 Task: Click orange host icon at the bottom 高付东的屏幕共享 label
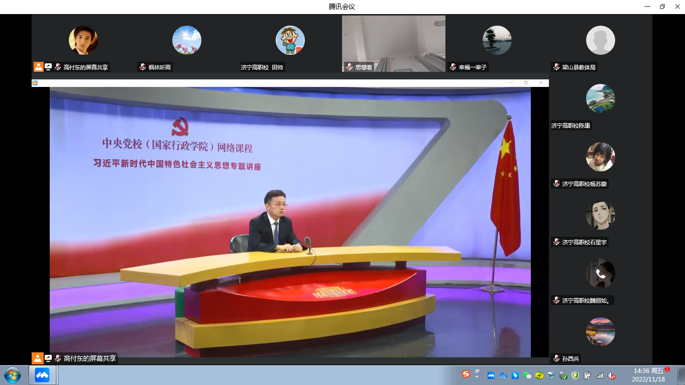click(38, 358)
